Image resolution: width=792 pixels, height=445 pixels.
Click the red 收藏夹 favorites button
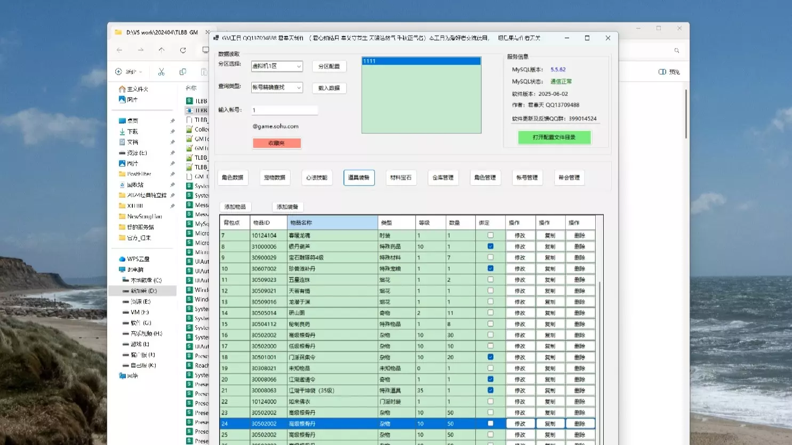277,143
